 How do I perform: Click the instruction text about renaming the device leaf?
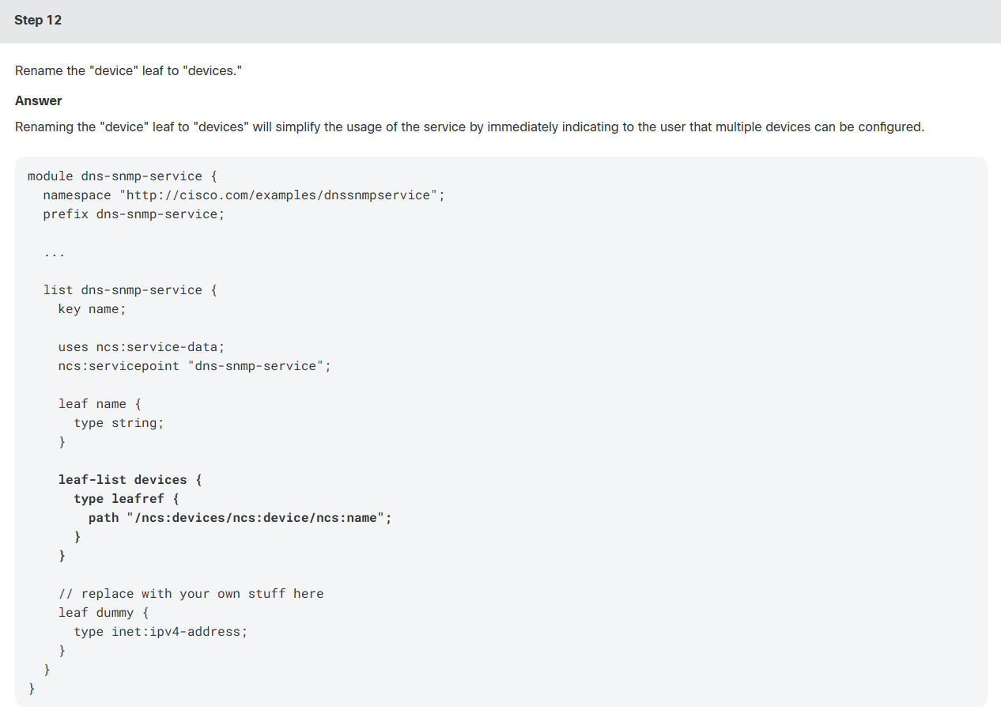point(128,70)
